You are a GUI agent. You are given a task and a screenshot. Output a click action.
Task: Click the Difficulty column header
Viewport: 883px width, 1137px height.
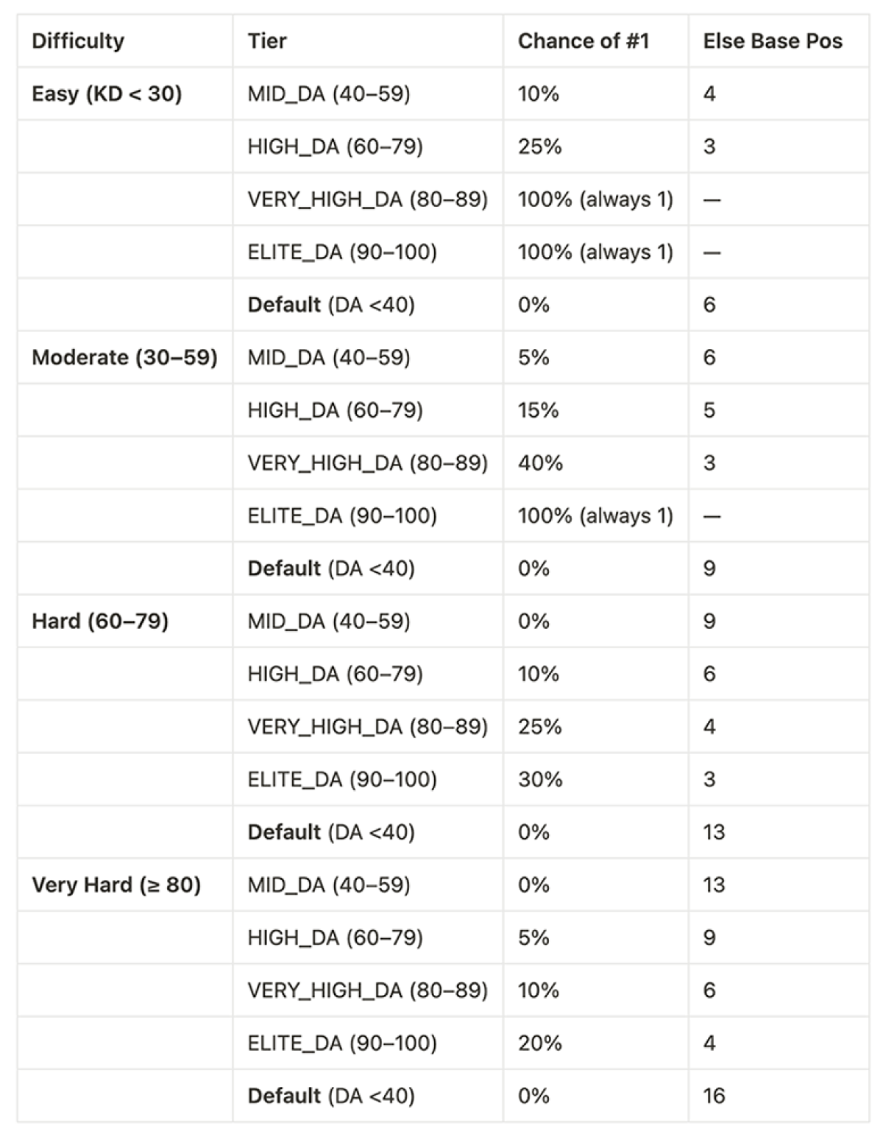pos(78,41)
